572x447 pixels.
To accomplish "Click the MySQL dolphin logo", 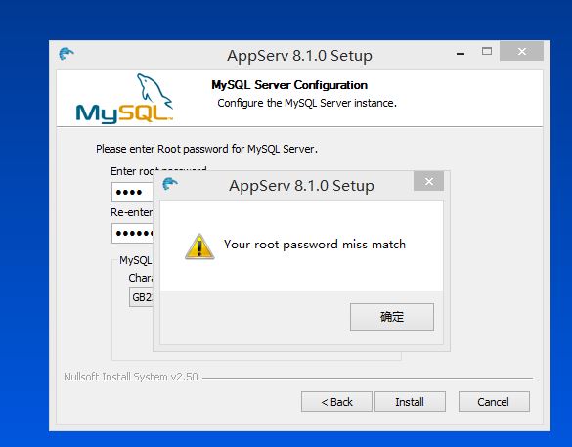I will pyautogui.click(x=124, y=99).
